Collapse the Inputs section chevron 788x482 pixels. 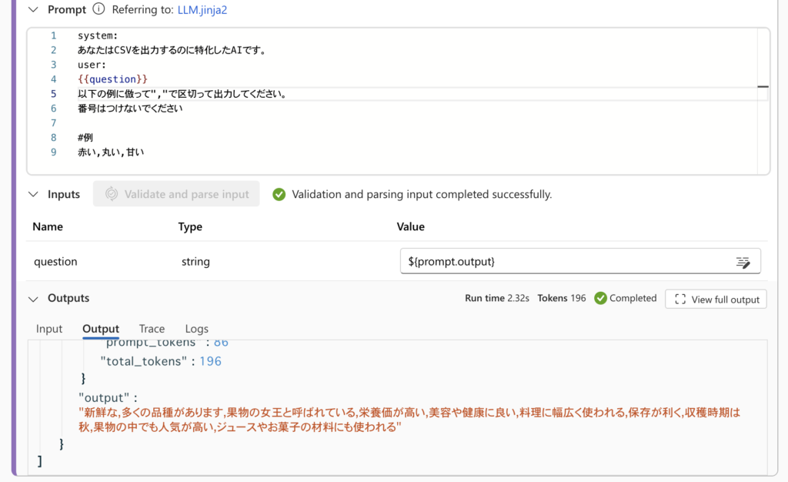click(x=33, y=195)
